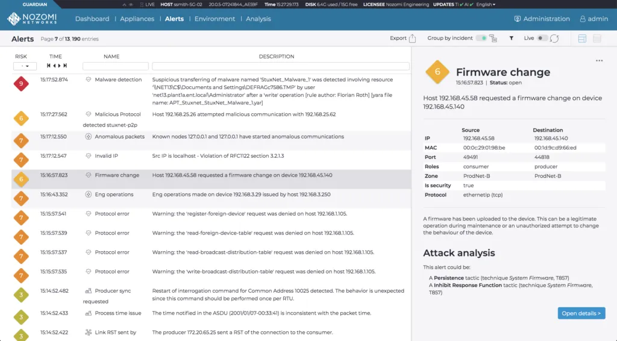Click shield icon beside Malicious Protocol
Viewport: 617px width, 341px height.
[x=88, y=114]
